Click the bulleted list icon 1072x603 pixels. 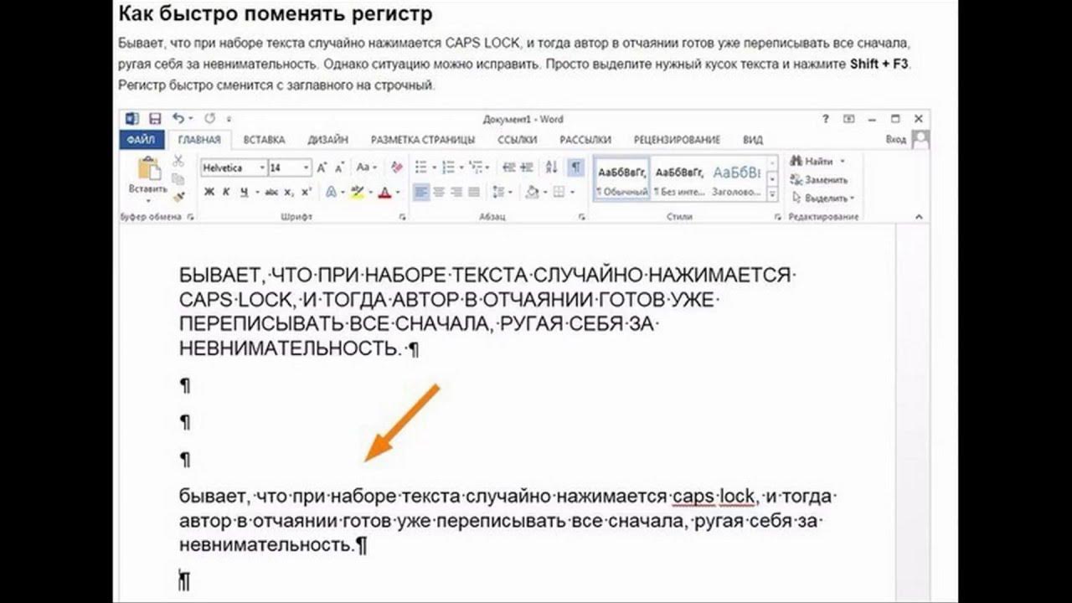pos(421,167)
